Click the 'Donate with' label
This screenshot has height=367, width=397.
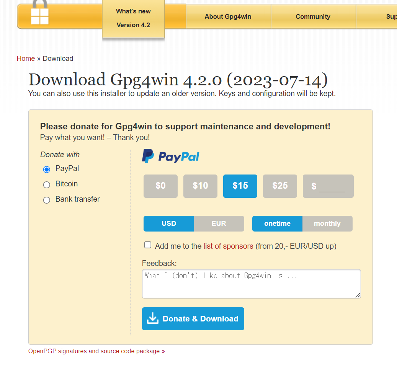coord(60,155)
